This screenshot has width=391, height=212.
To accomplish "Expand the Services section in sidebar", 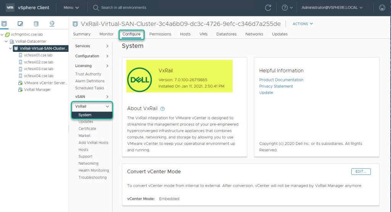I will (92, 46).
